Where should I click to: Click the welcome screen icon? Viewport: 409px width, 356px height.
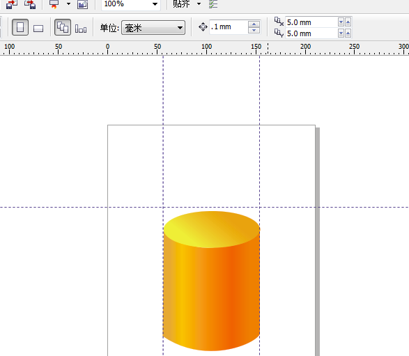click(83, 5)
